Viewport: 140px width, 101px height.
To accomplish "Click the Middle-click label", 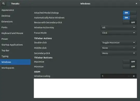I will click(40, 48).
